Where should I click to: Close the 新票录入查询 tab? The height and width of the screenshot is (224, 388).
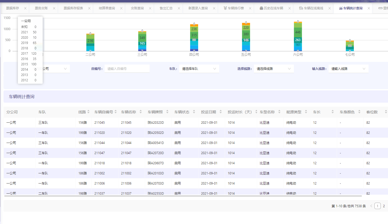click(x=214, y=8)
